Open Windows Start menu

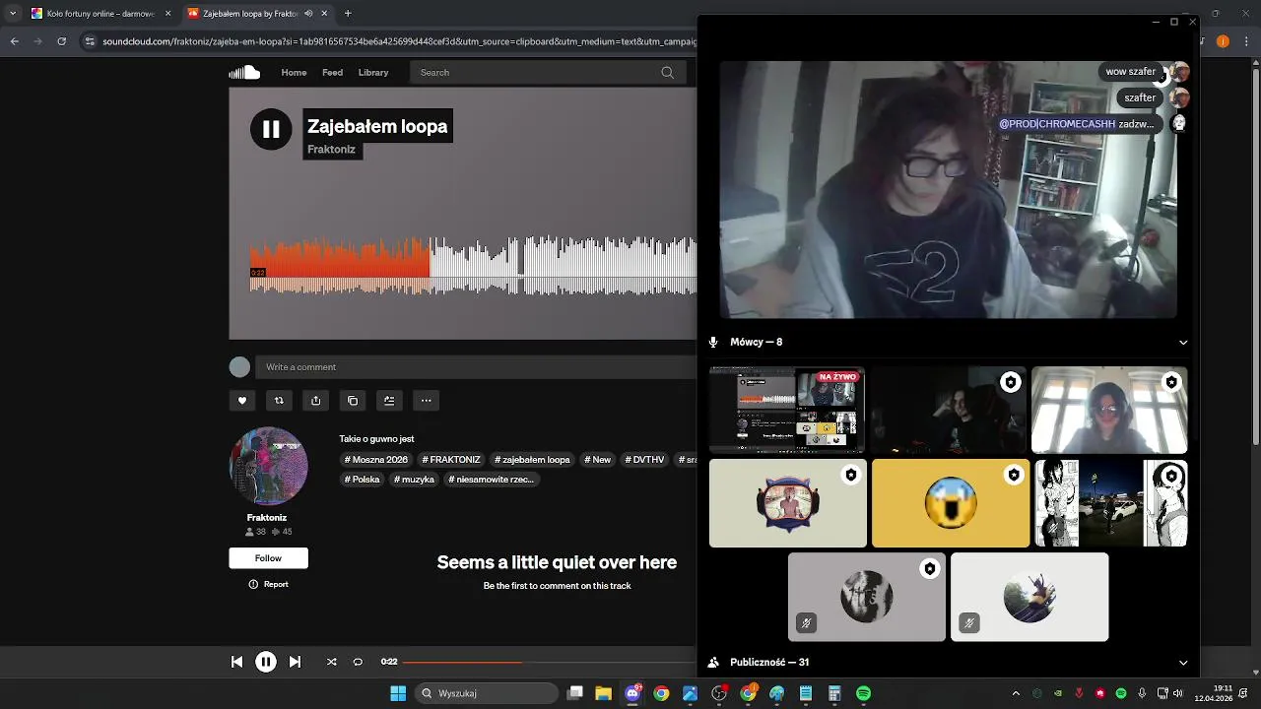(398, 693)
